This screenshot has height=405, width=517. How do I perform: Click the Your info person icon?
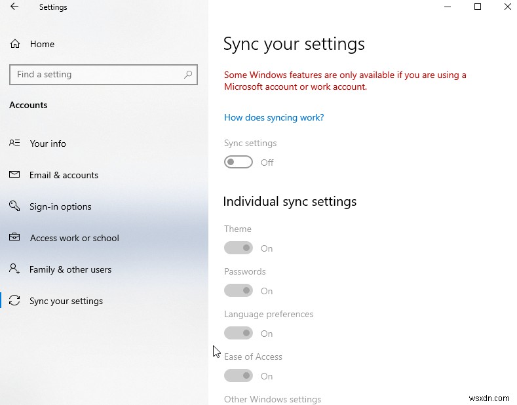click(x=14, y=143)
